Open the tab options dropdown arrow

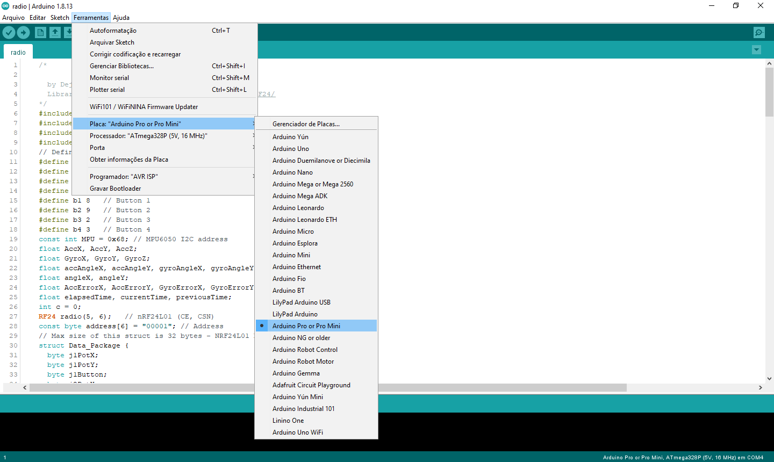tap(756, 50)
